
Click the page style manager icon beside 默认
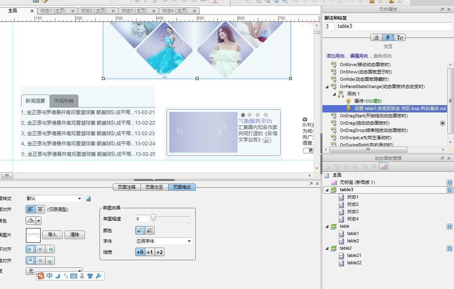click(88, 199)
